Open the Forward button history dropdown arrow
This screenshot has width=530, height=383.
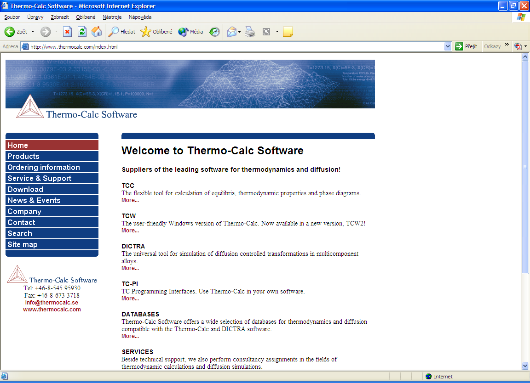56,32
